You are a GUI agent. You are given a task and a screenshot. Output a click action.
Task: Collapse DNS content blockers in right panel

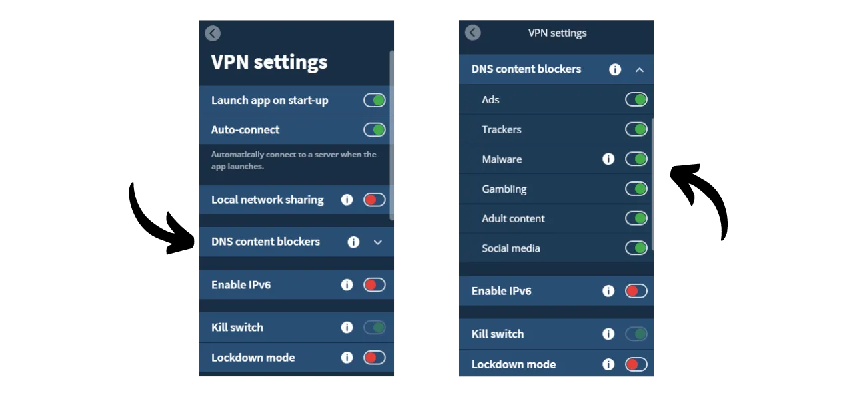(640, 69)
